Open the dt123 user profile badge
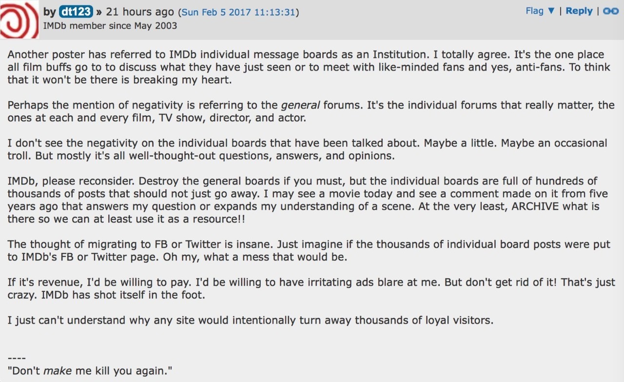 click(x=76, y=12)
